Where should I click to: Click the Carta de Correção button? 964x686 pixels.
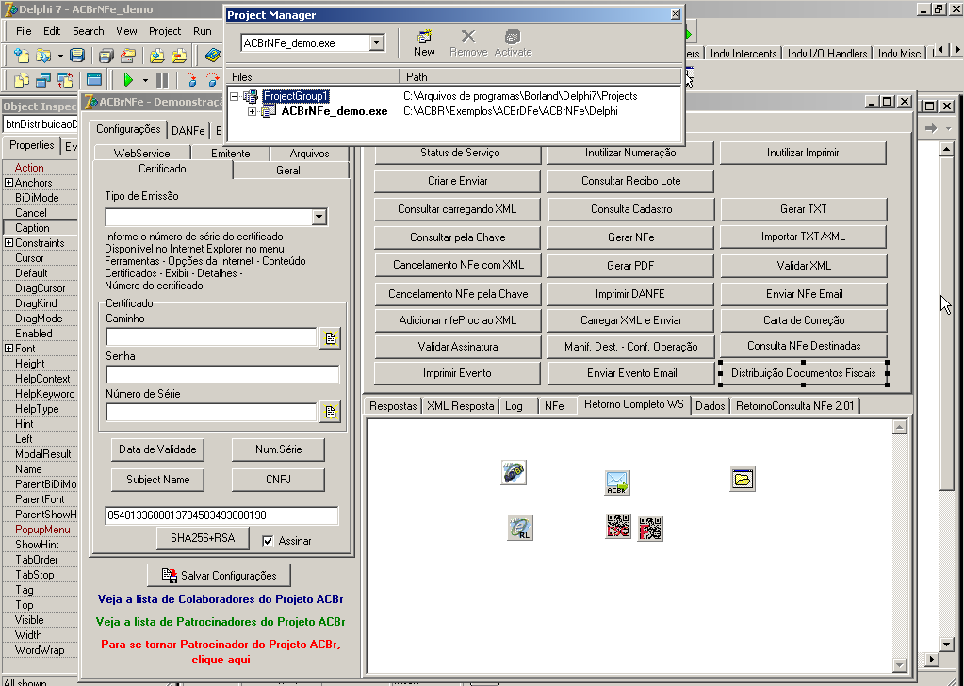(804, 320)
